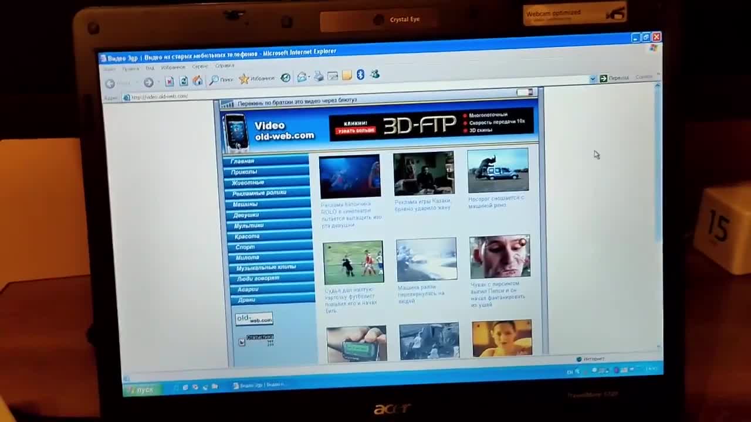
Task: Click the Пуск Start button
Action: coord(141,390)
